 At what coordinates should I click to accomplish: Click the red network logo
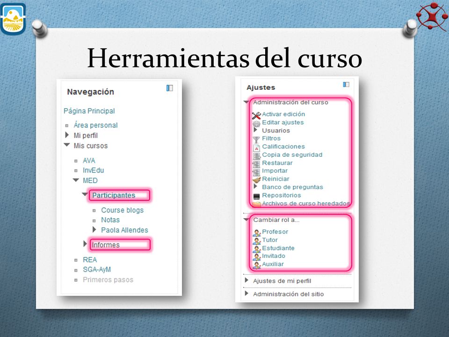coord(432,16)
